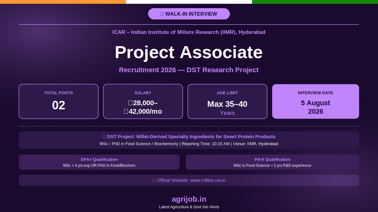The width and height of the screenshot is (378, 212).
Task: Click MSc + 4 yrs exp OR PhD text
Action: coord(99,166)
